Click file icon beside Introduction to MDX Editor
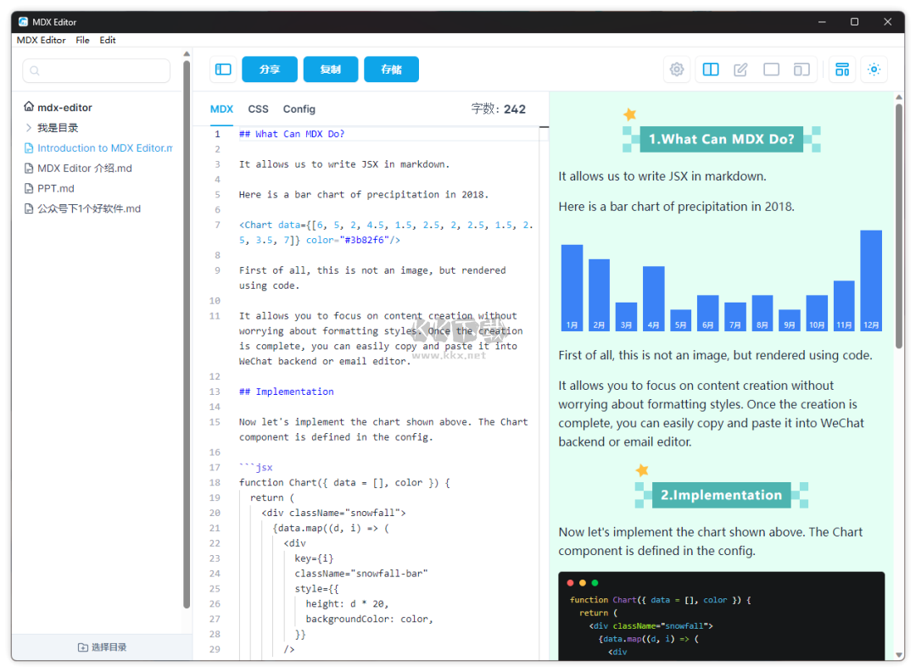This screenshot has height=672, width=916. 29,147
